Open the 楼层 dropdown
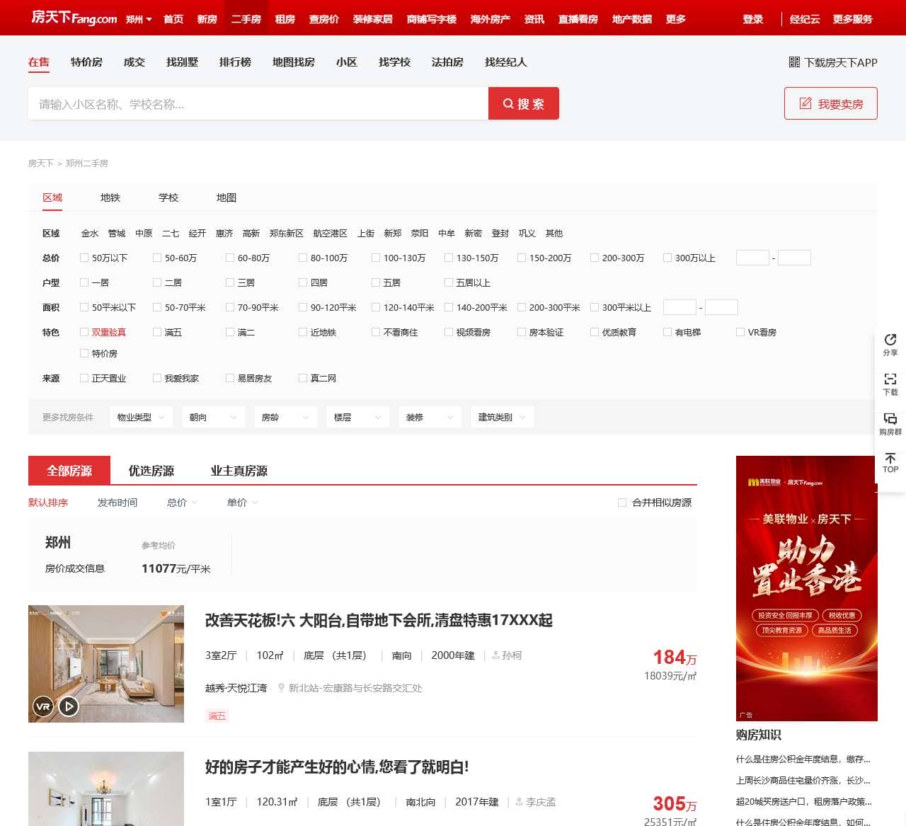Viewport: 906px width, 826px height. coord(358,418)
